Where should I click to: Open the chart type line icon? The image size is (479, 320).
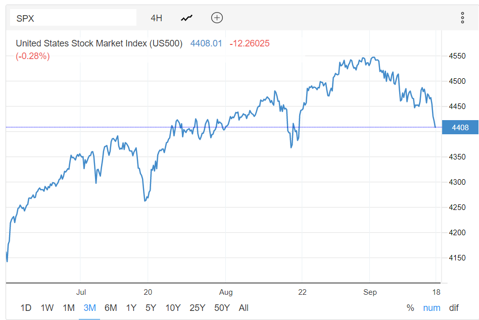coord(187,18)
